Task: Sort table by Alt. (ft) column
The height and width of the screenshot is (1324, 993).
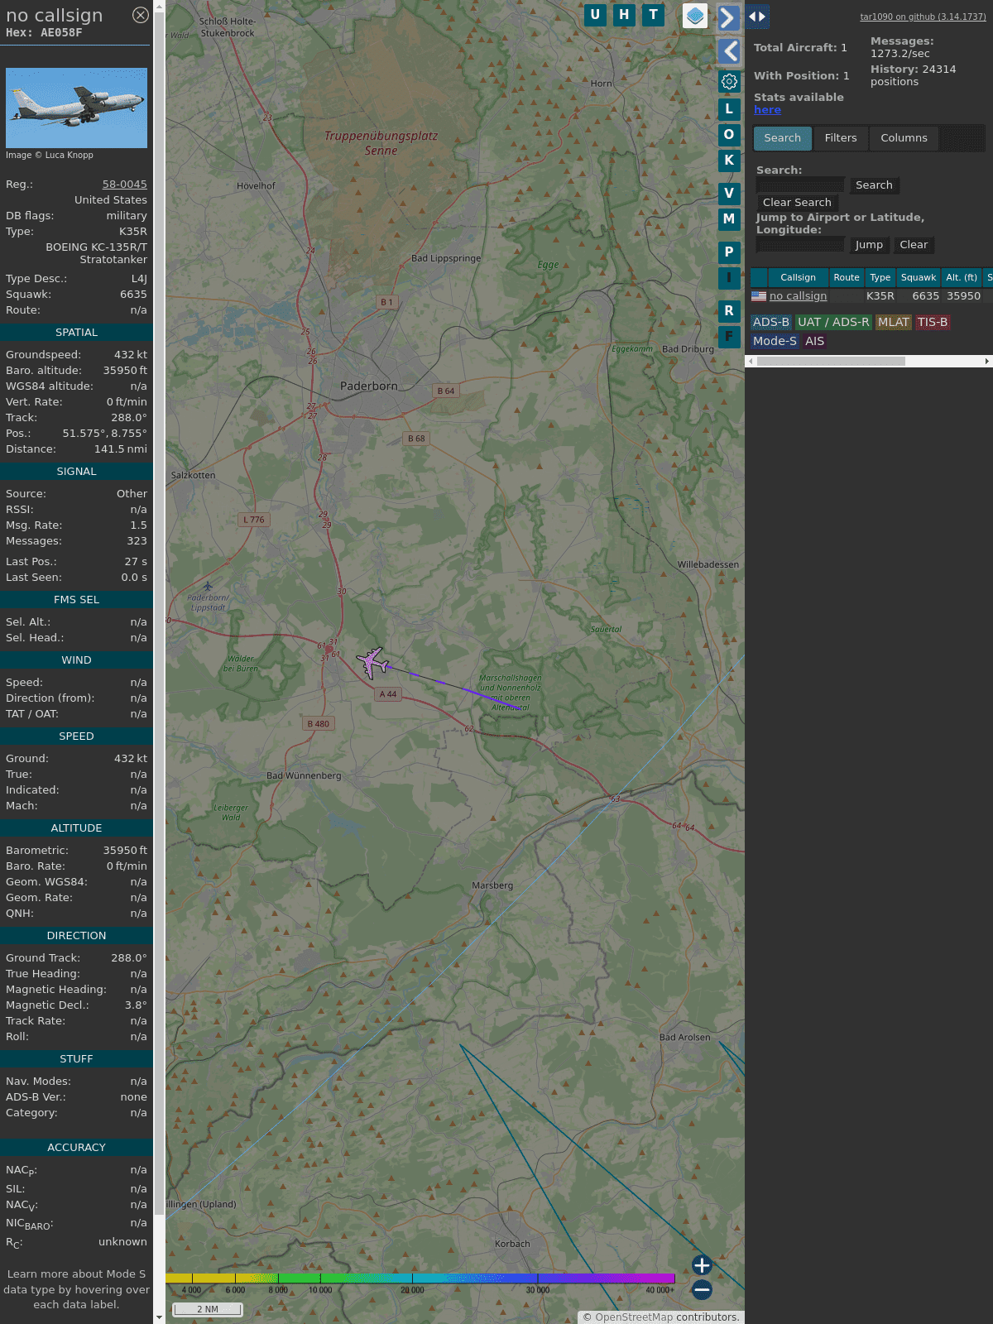Action: click(x=962, y=278)
